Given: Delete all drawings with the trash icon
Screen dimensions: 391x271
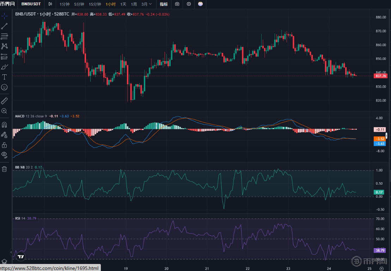Looking at the screenshot, I should pos(4,169).
